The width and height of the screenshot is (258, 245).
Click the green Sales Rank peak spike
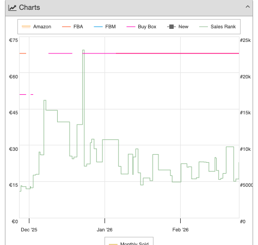coord(83,50)
